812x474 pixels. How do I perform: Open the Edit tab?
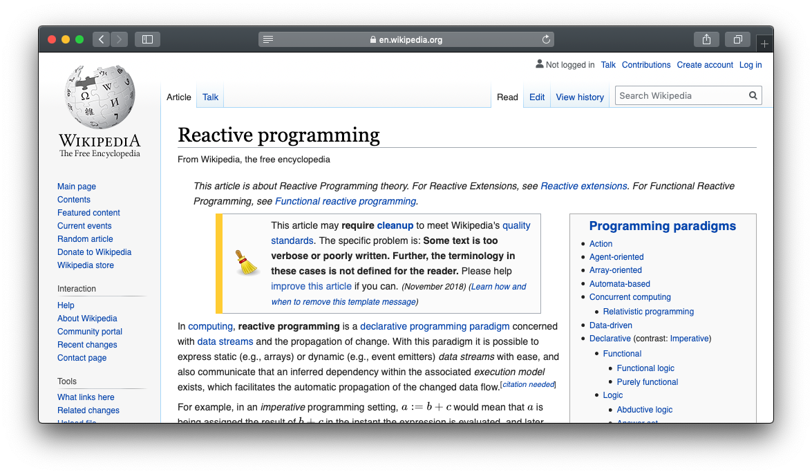pyautogui.click(x=537, y=97)
